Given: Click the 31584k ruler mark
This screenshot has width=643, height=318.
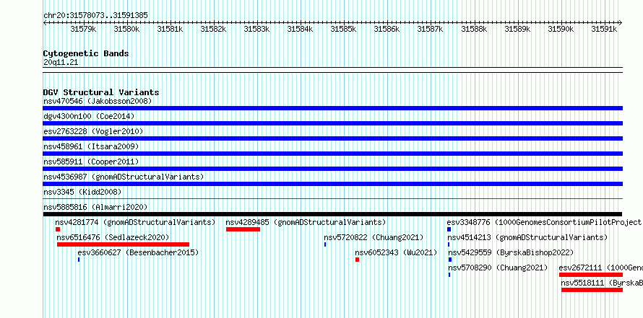Looking at the screenshot, I should (x=300, y=29).
